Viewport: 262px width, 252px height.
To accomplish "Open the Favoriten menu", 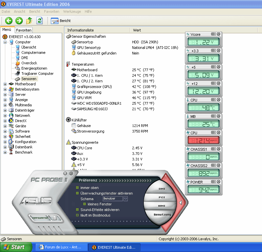I will [x=52, y=11].
